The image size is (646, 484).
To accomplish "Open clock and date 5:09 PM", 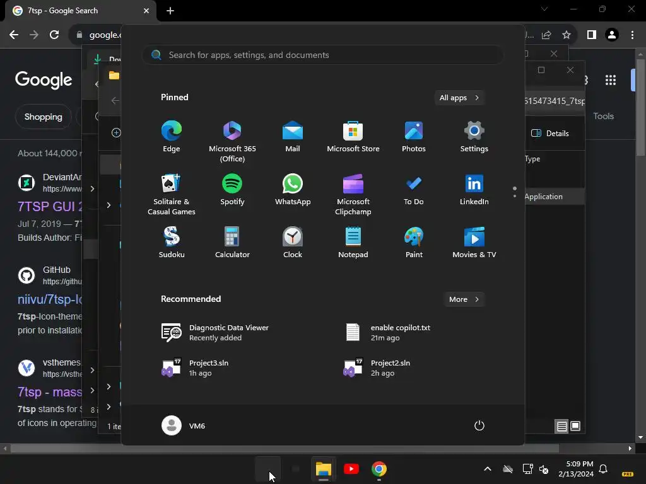I will point(576,469).
